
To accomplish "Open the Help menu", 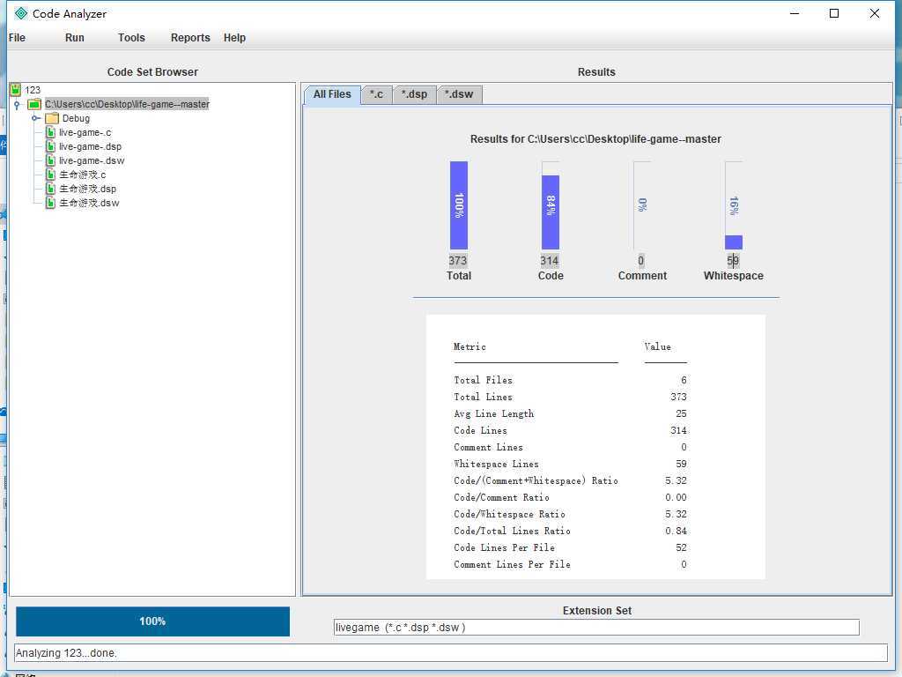I will tap(234, 37).
